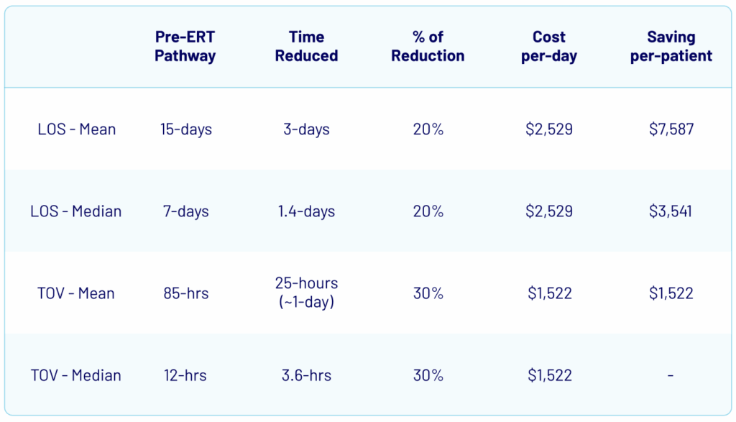Click the dash in the TOV - Median row

[671, 375]
